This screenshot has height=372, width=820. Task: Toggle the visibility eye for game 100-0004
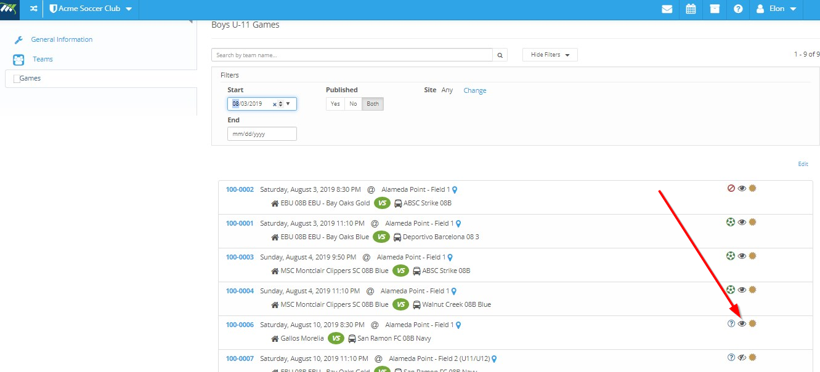pos(742,290)
